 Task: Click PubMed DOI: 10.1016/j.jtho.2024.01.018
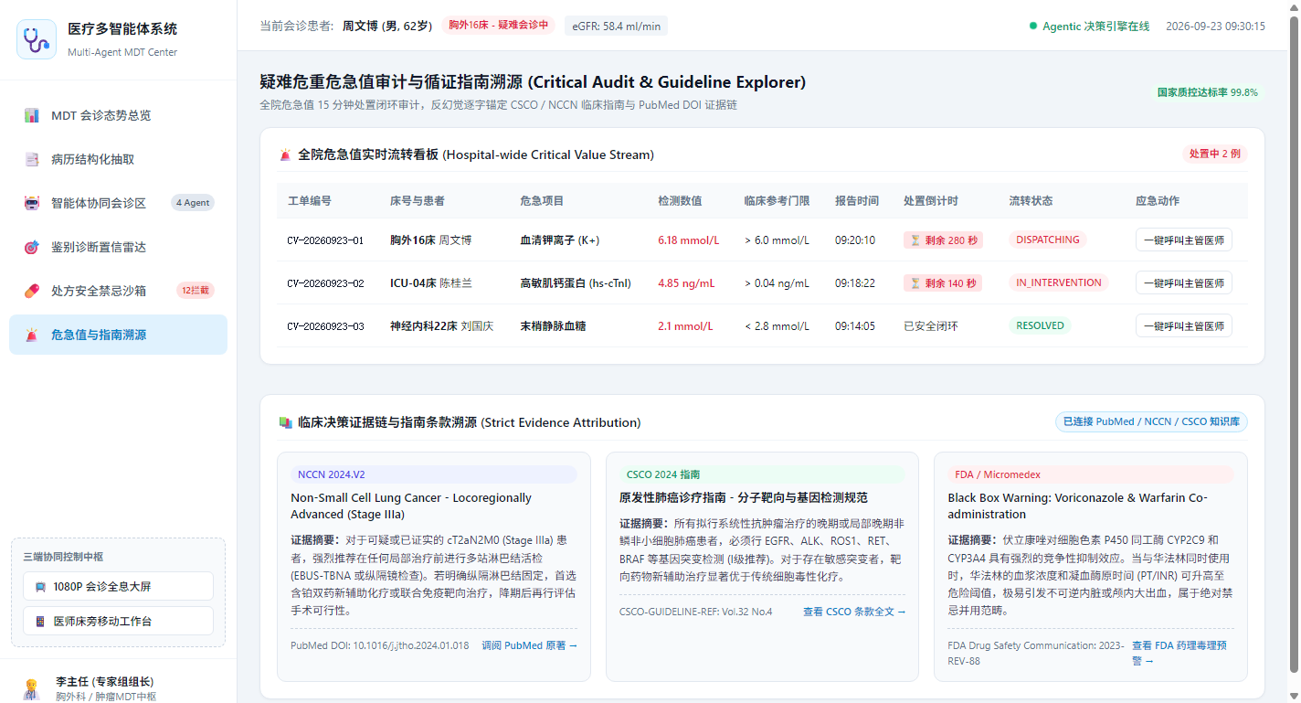pyautogui.click(x=380, y=645)
